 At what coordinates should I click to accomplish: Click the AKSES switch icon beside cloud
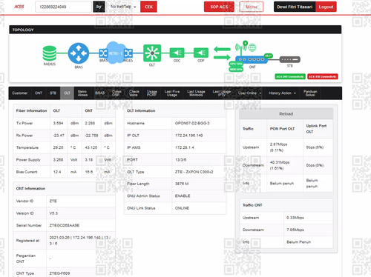(128, 53)
